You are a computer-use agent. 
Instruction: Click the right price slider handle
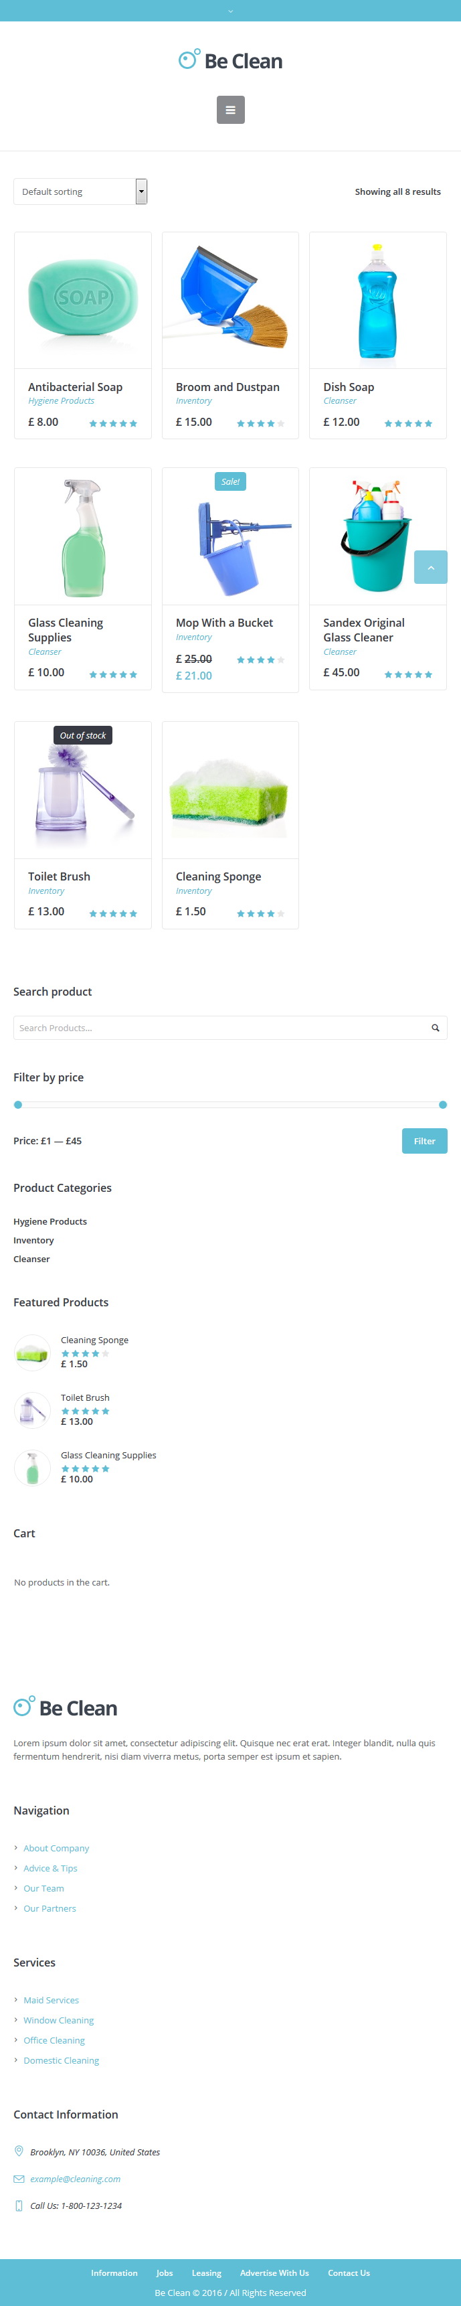tap(442, 1105)
